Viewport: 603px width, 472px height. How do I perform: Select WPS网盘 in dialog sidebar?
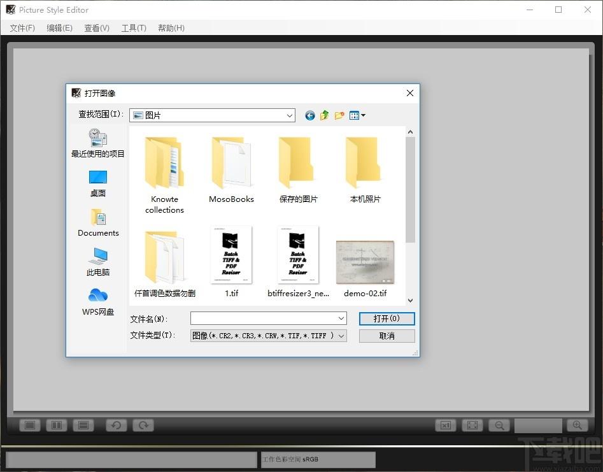[x=97, y=302]
